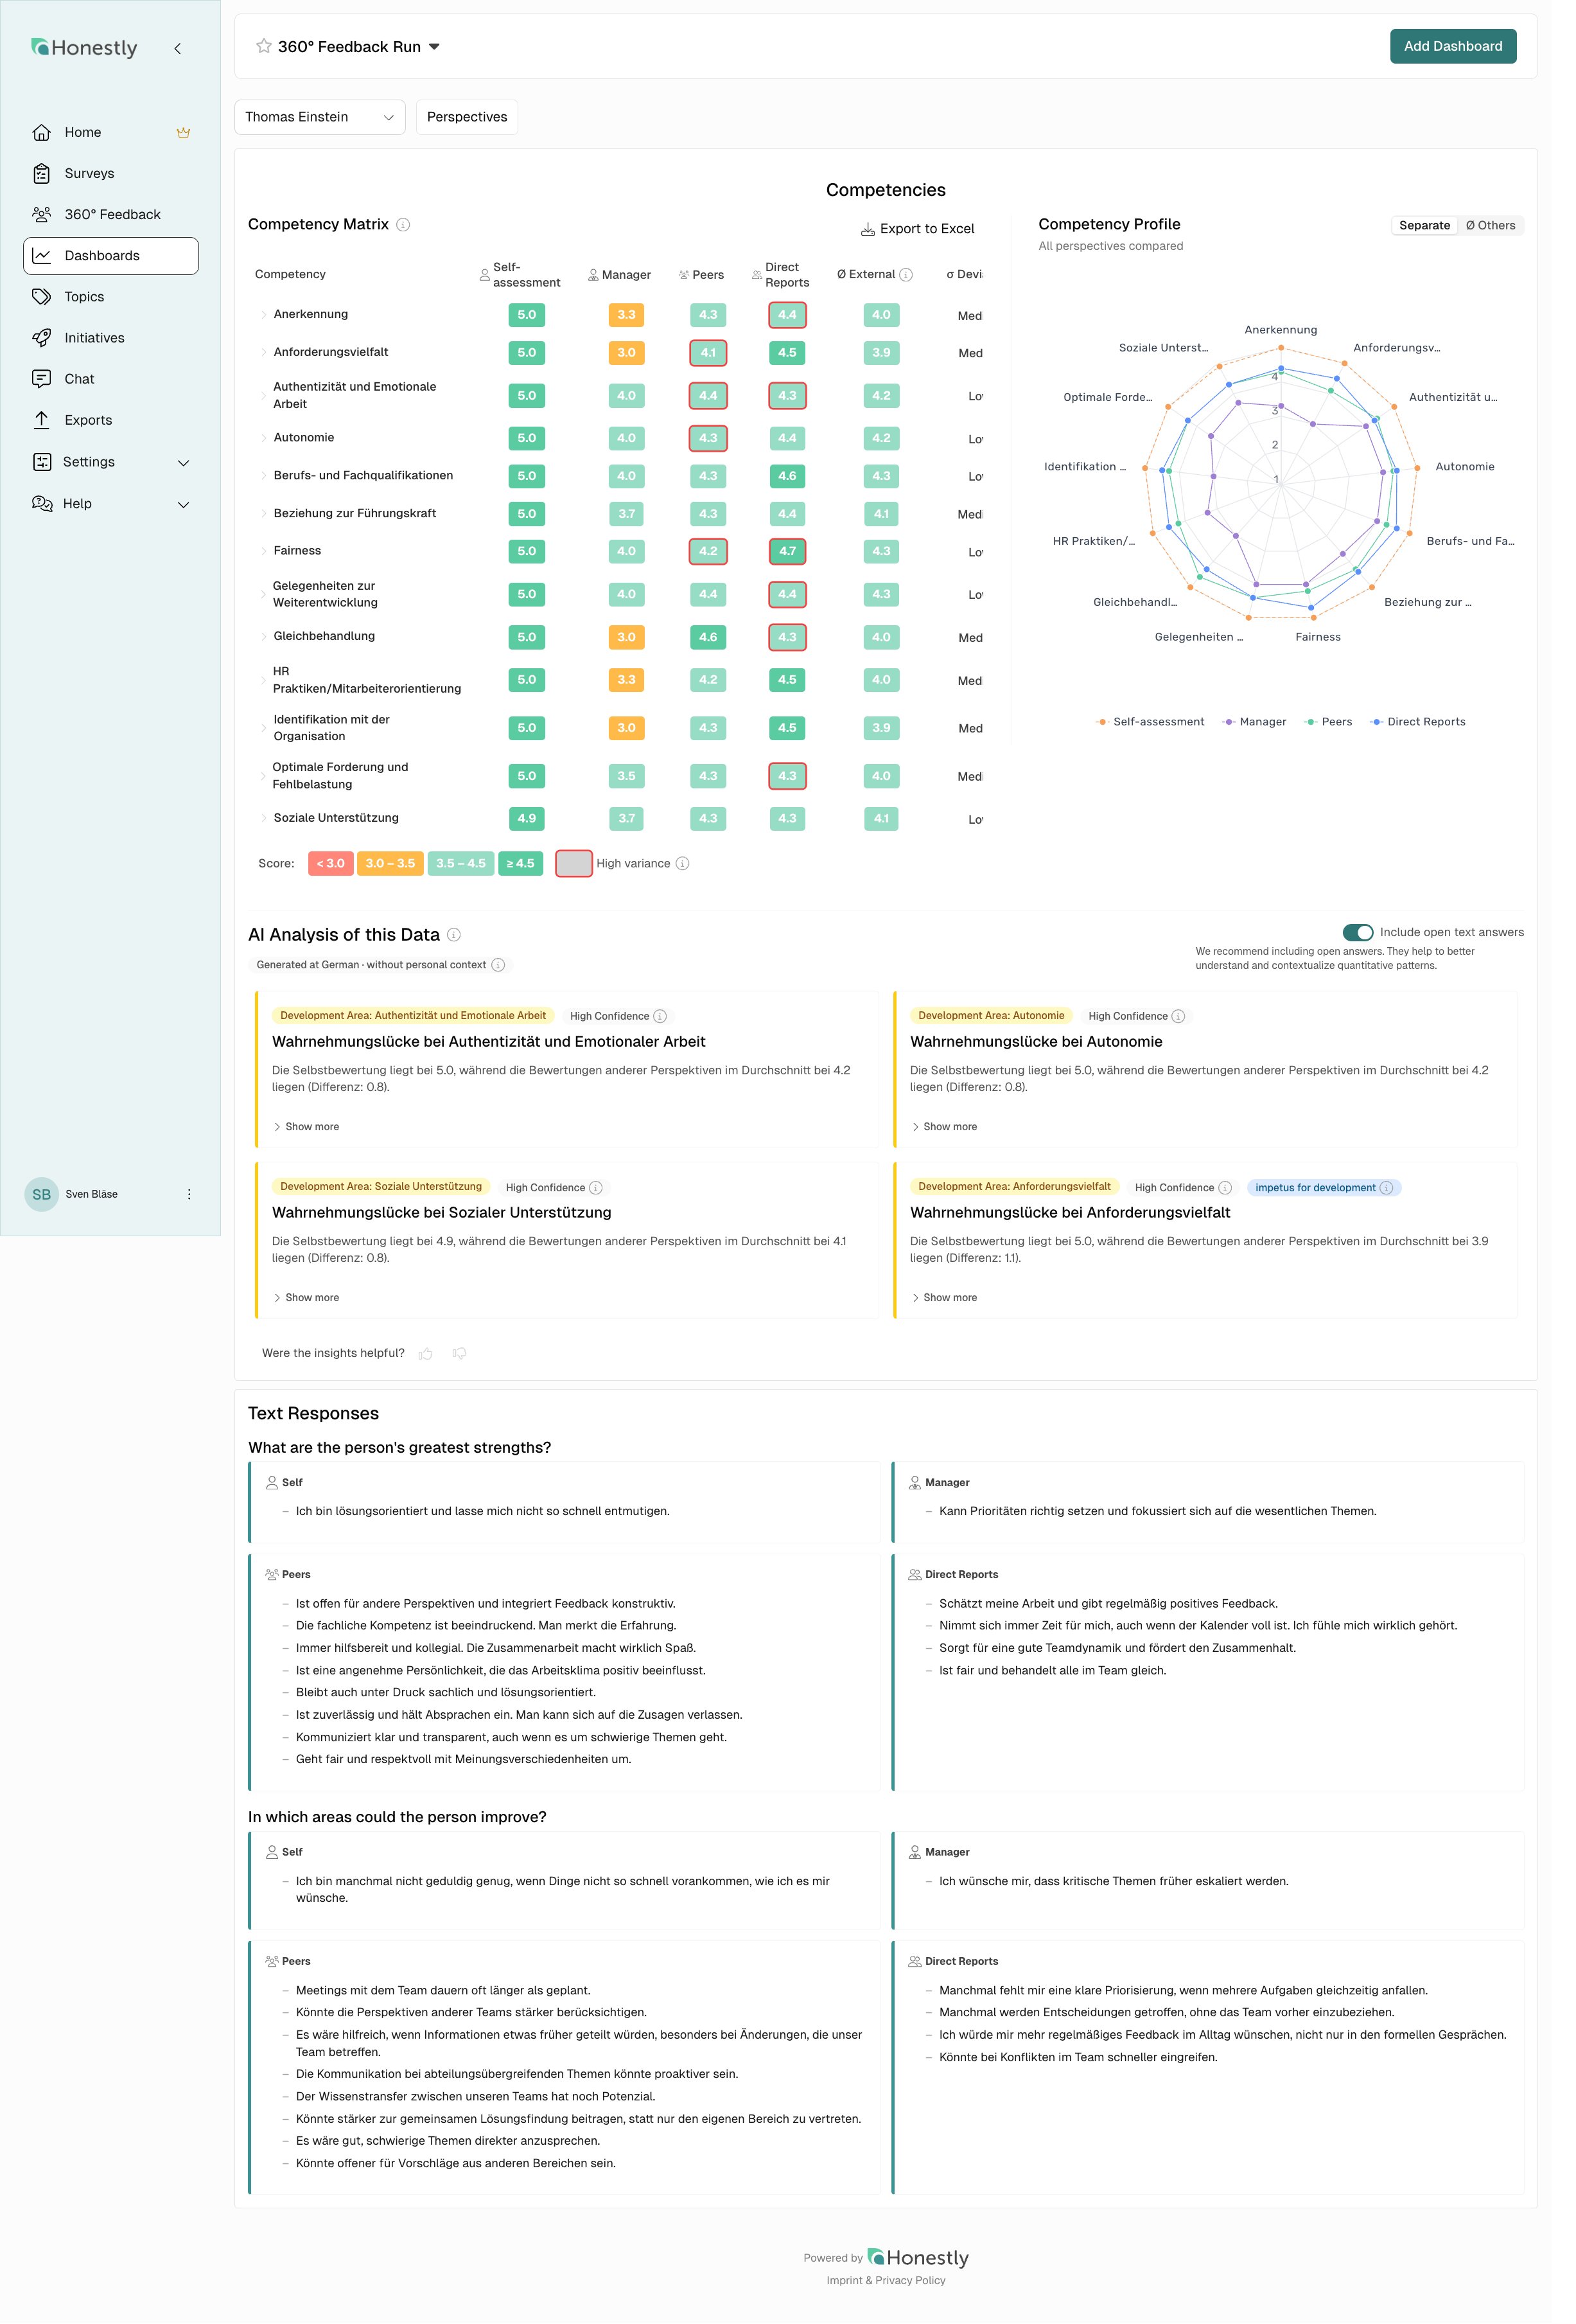Collapse the sidebar with the chevron arrow
The image size is (1576, 2324).
click(178, 48)
